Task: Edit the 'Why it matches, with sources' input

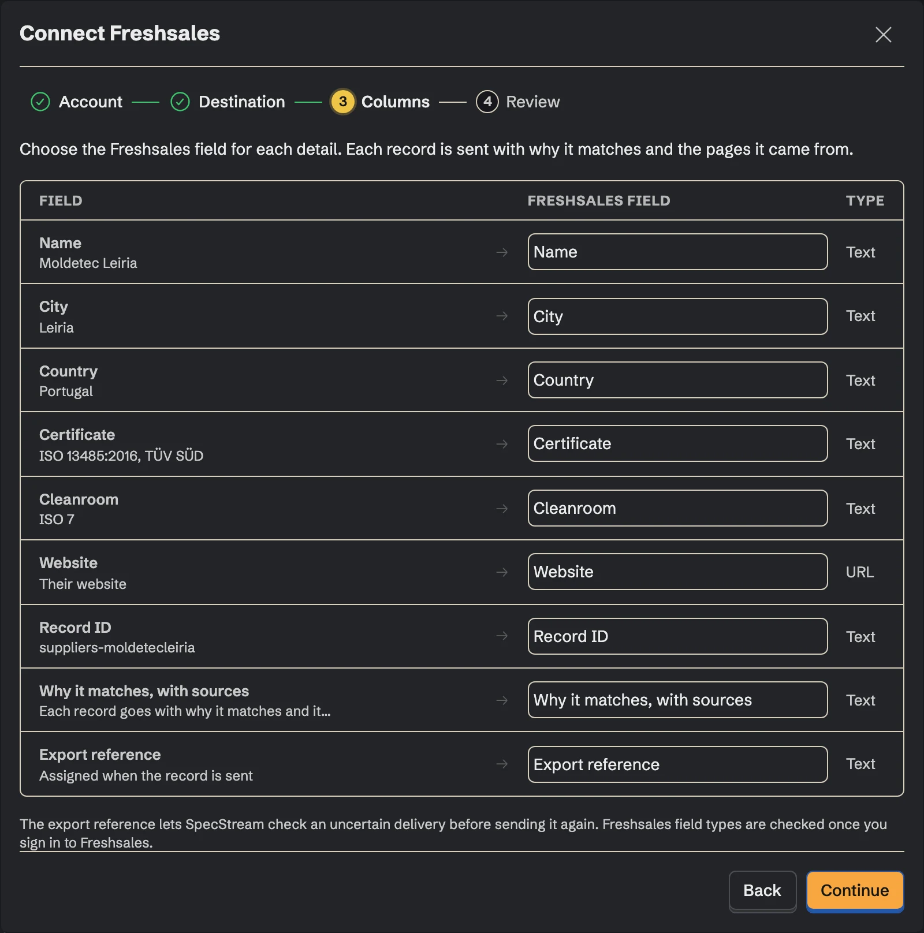Action: pyautogui.click(x=677, y=700)
